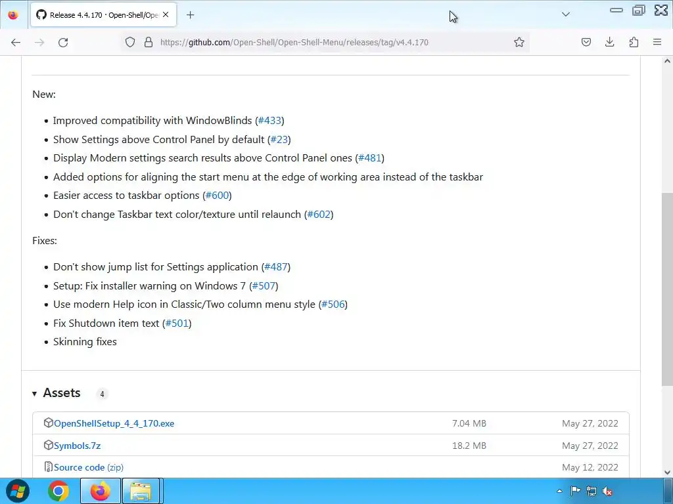Image resolution: width=673 pixels, height=504 pixels.
Task: Download Source code (zip)
Action: tap(89, 467)
